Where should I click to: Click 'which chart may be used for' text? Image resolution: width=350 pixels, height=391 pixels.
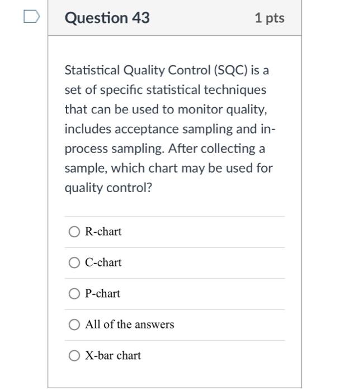coord(192,168)
